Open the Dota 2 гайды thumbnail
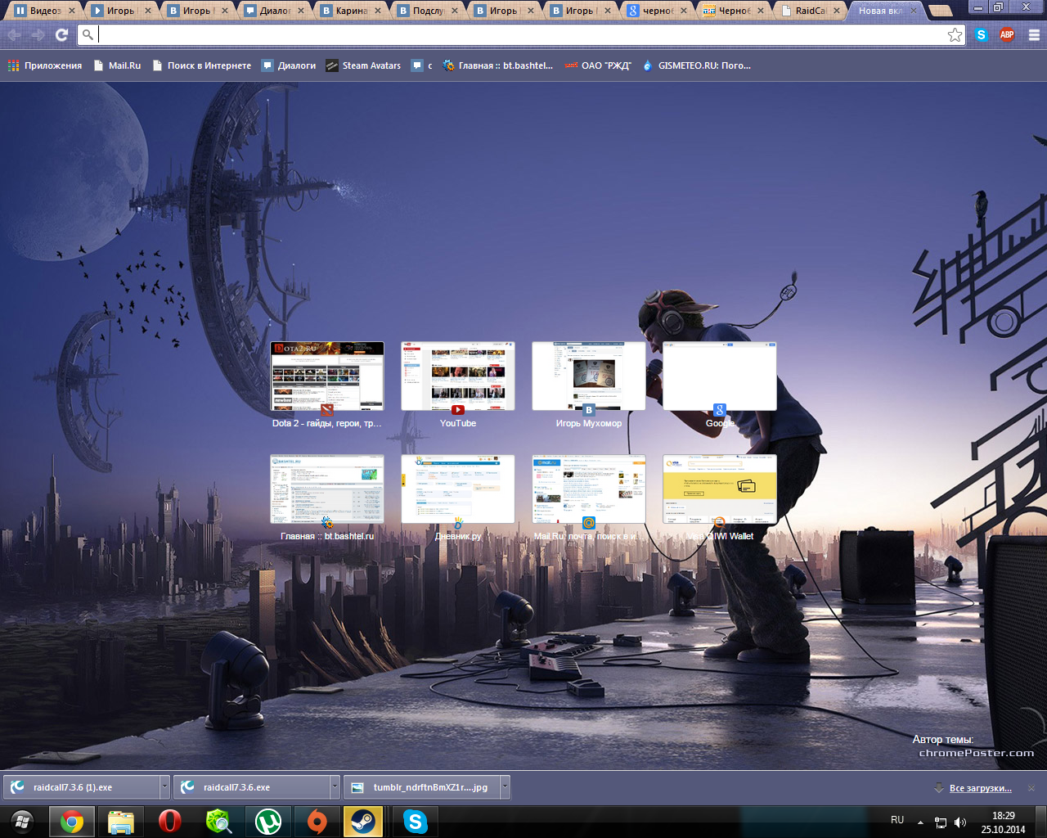This screenshot has height=838, width=1047. [327, 376]
